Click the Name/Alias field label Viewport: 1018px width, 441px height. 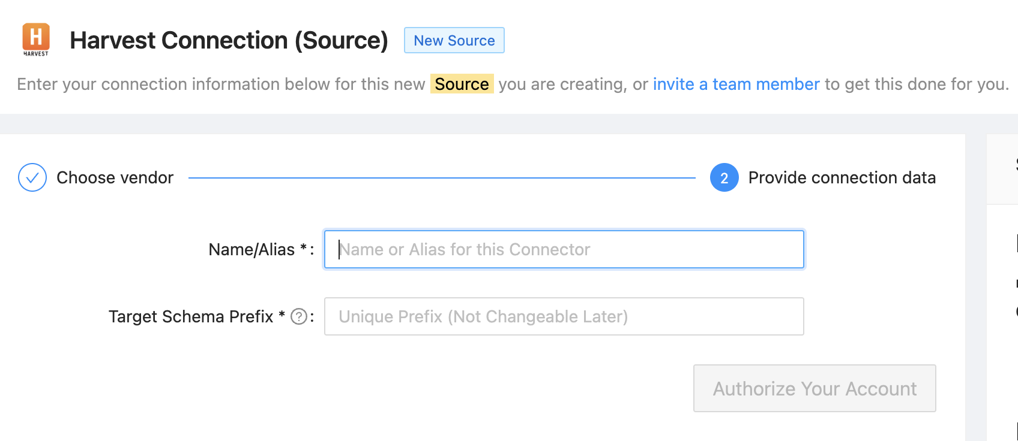251,250
